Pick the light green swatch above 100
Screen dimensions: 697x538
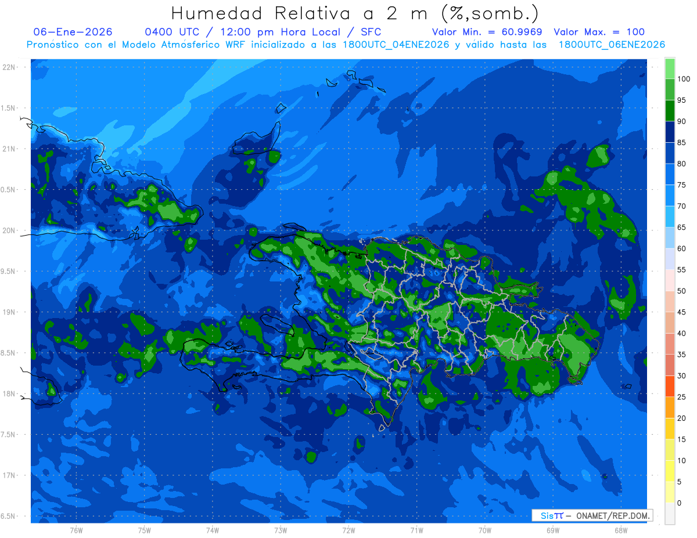point(670,68)
